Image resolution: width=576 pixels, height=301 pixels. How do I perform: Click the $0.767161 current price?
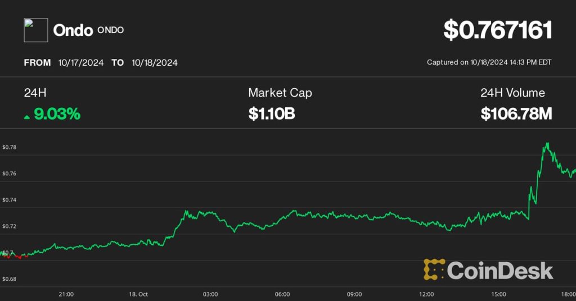tap(497, 30)
